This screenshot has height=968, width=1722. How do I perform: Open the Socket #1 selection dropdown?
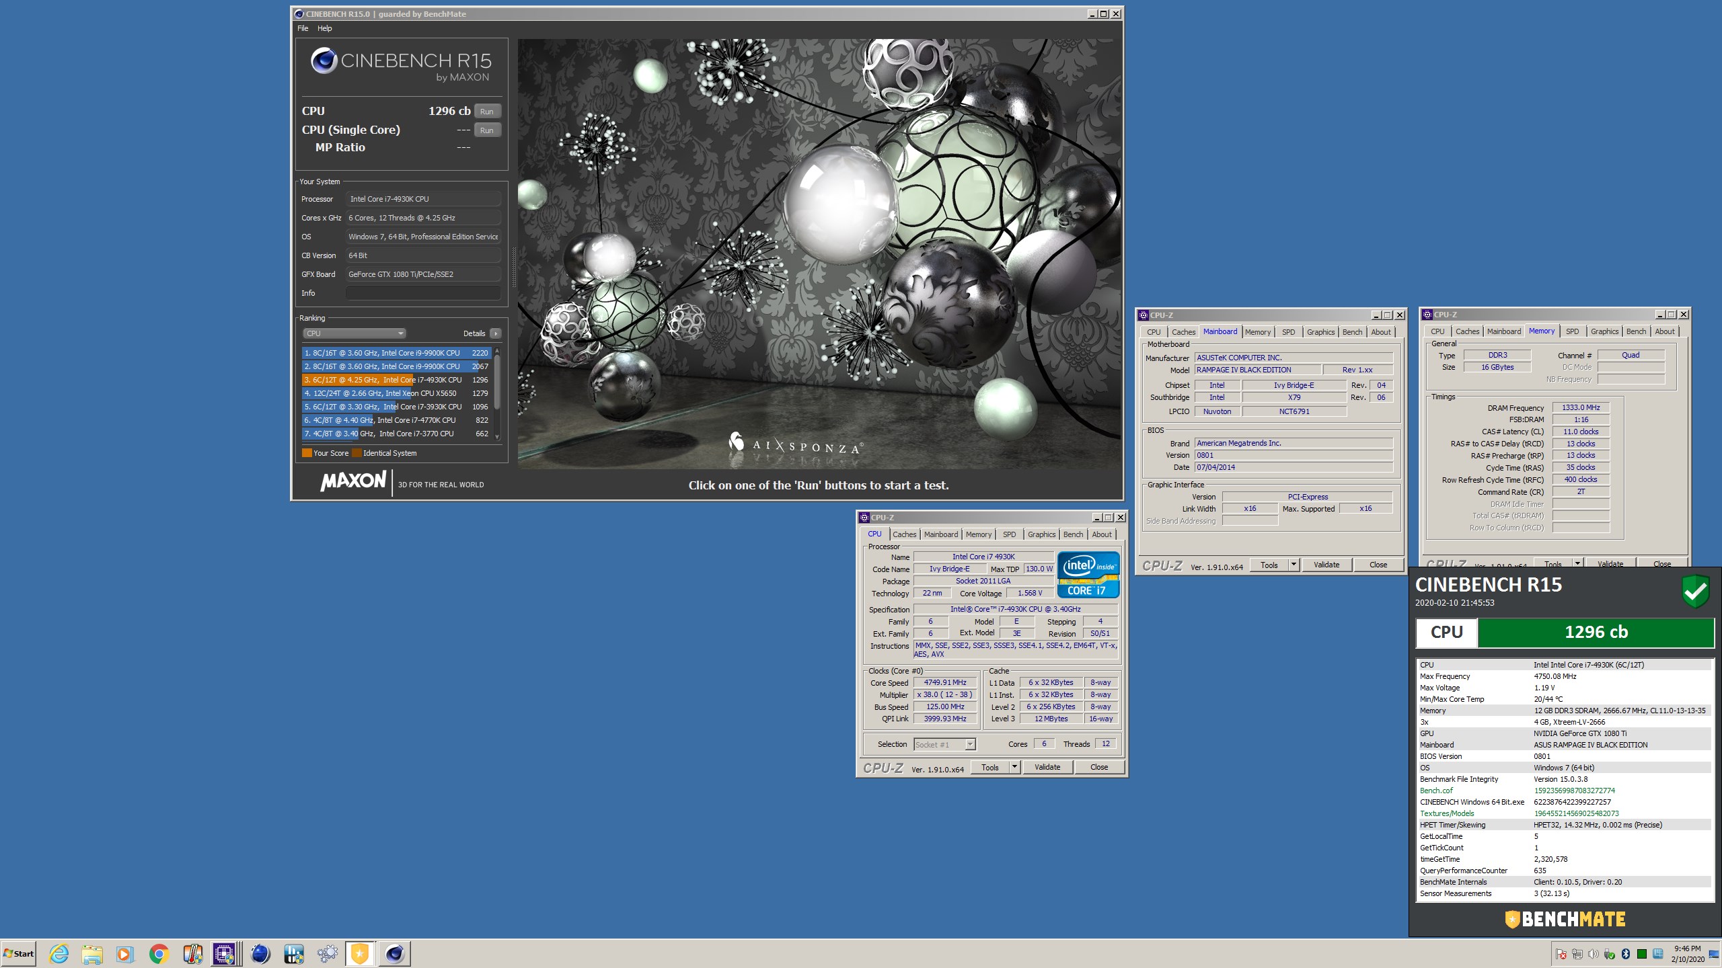point(944,744)
